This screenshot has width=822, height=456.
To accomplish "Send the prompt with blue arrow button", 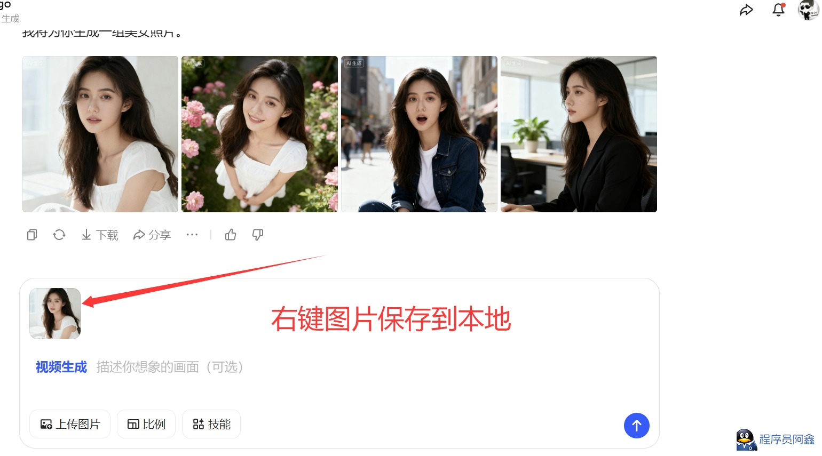I will [x=637, y=426].
